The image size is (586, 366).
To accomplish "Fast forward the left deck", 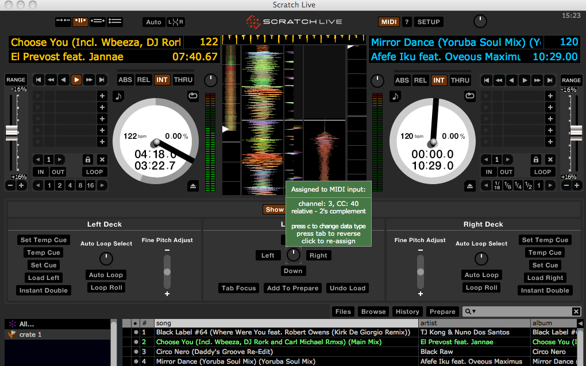I will [x=89, y=80].
